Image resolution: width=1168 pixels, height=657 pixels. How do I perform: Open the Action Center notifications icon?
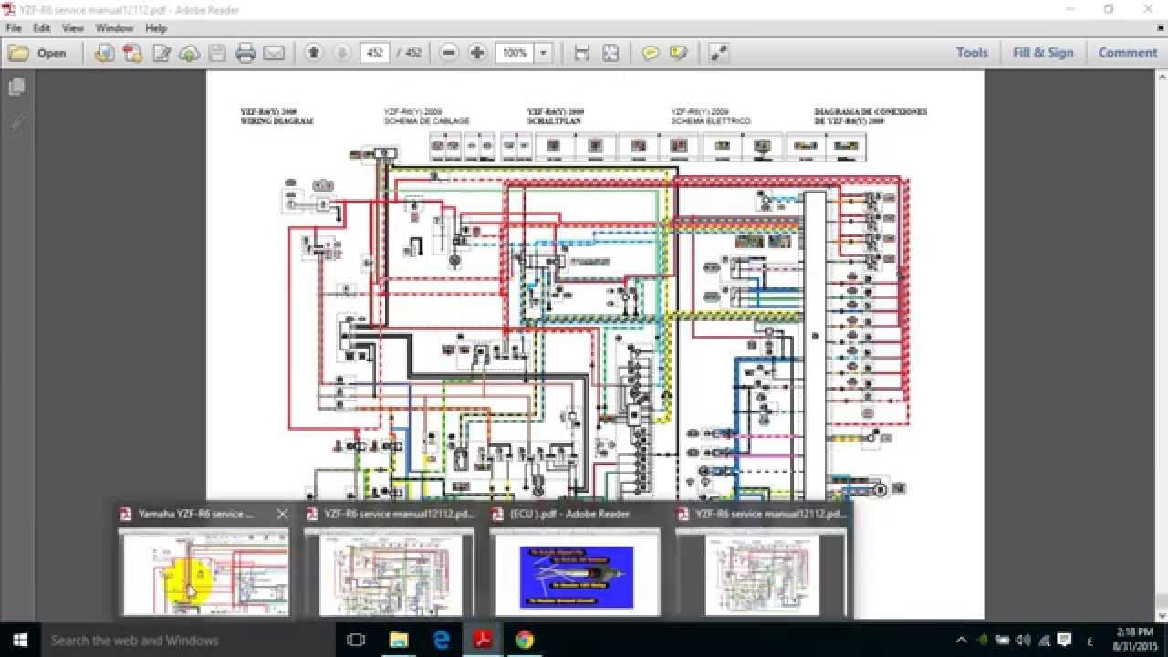tap(1063, 640)
